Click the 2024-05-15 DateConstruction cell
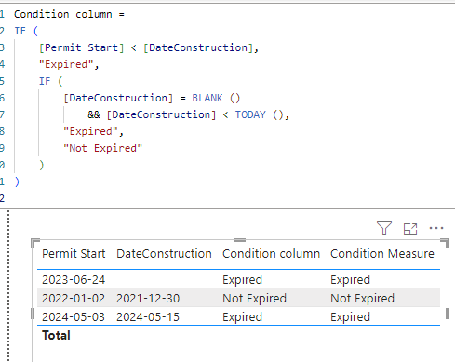Viewport: 455px width, 362px height. (148, 317)
